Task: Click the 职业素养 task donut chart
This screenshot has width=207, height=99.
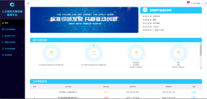Action: point(136,53)
